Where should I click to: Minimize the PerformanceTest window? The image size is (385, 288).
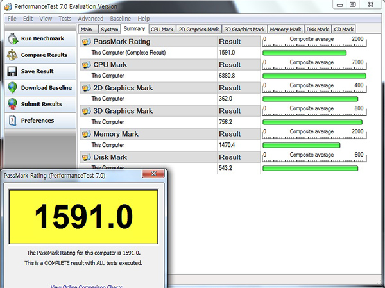coord(340,5)
